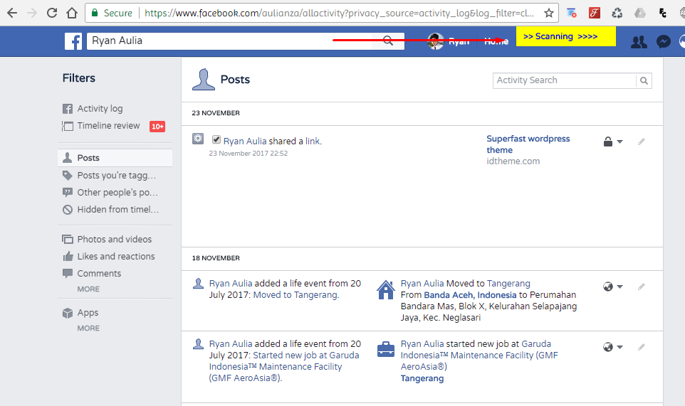
Task: Open the Messenger icon in header
Action: tap(664, 41)
